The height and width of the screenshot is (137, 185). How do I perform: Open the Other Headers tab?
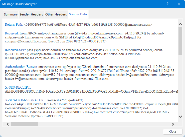(56, 14)
